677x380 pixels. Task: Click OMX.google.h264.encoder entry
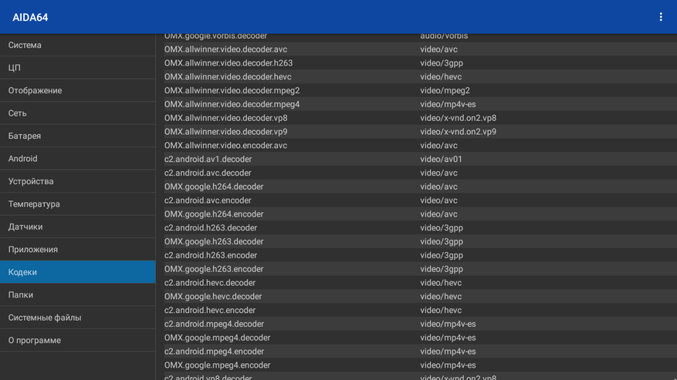click(421, 214)
